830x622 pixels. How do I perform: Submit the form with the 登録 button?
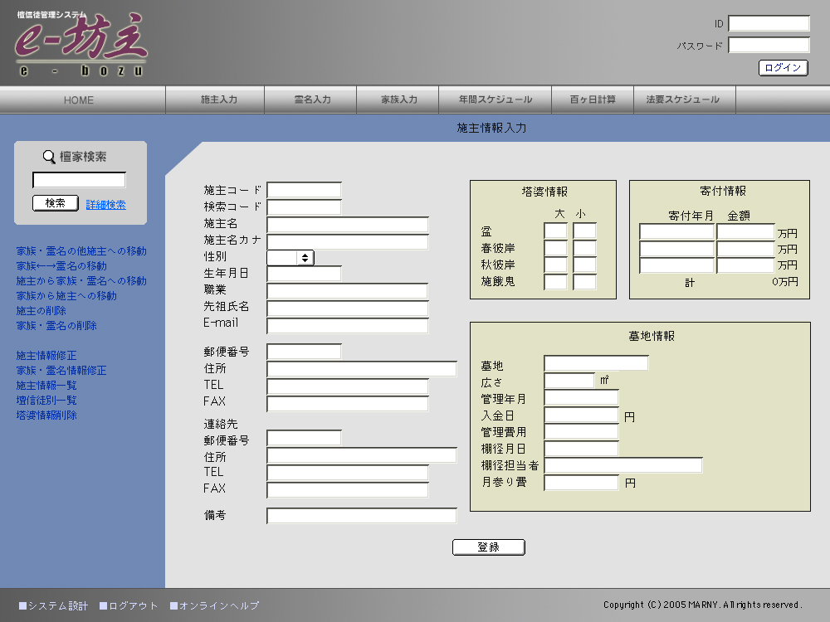click(x=488, y=547)
